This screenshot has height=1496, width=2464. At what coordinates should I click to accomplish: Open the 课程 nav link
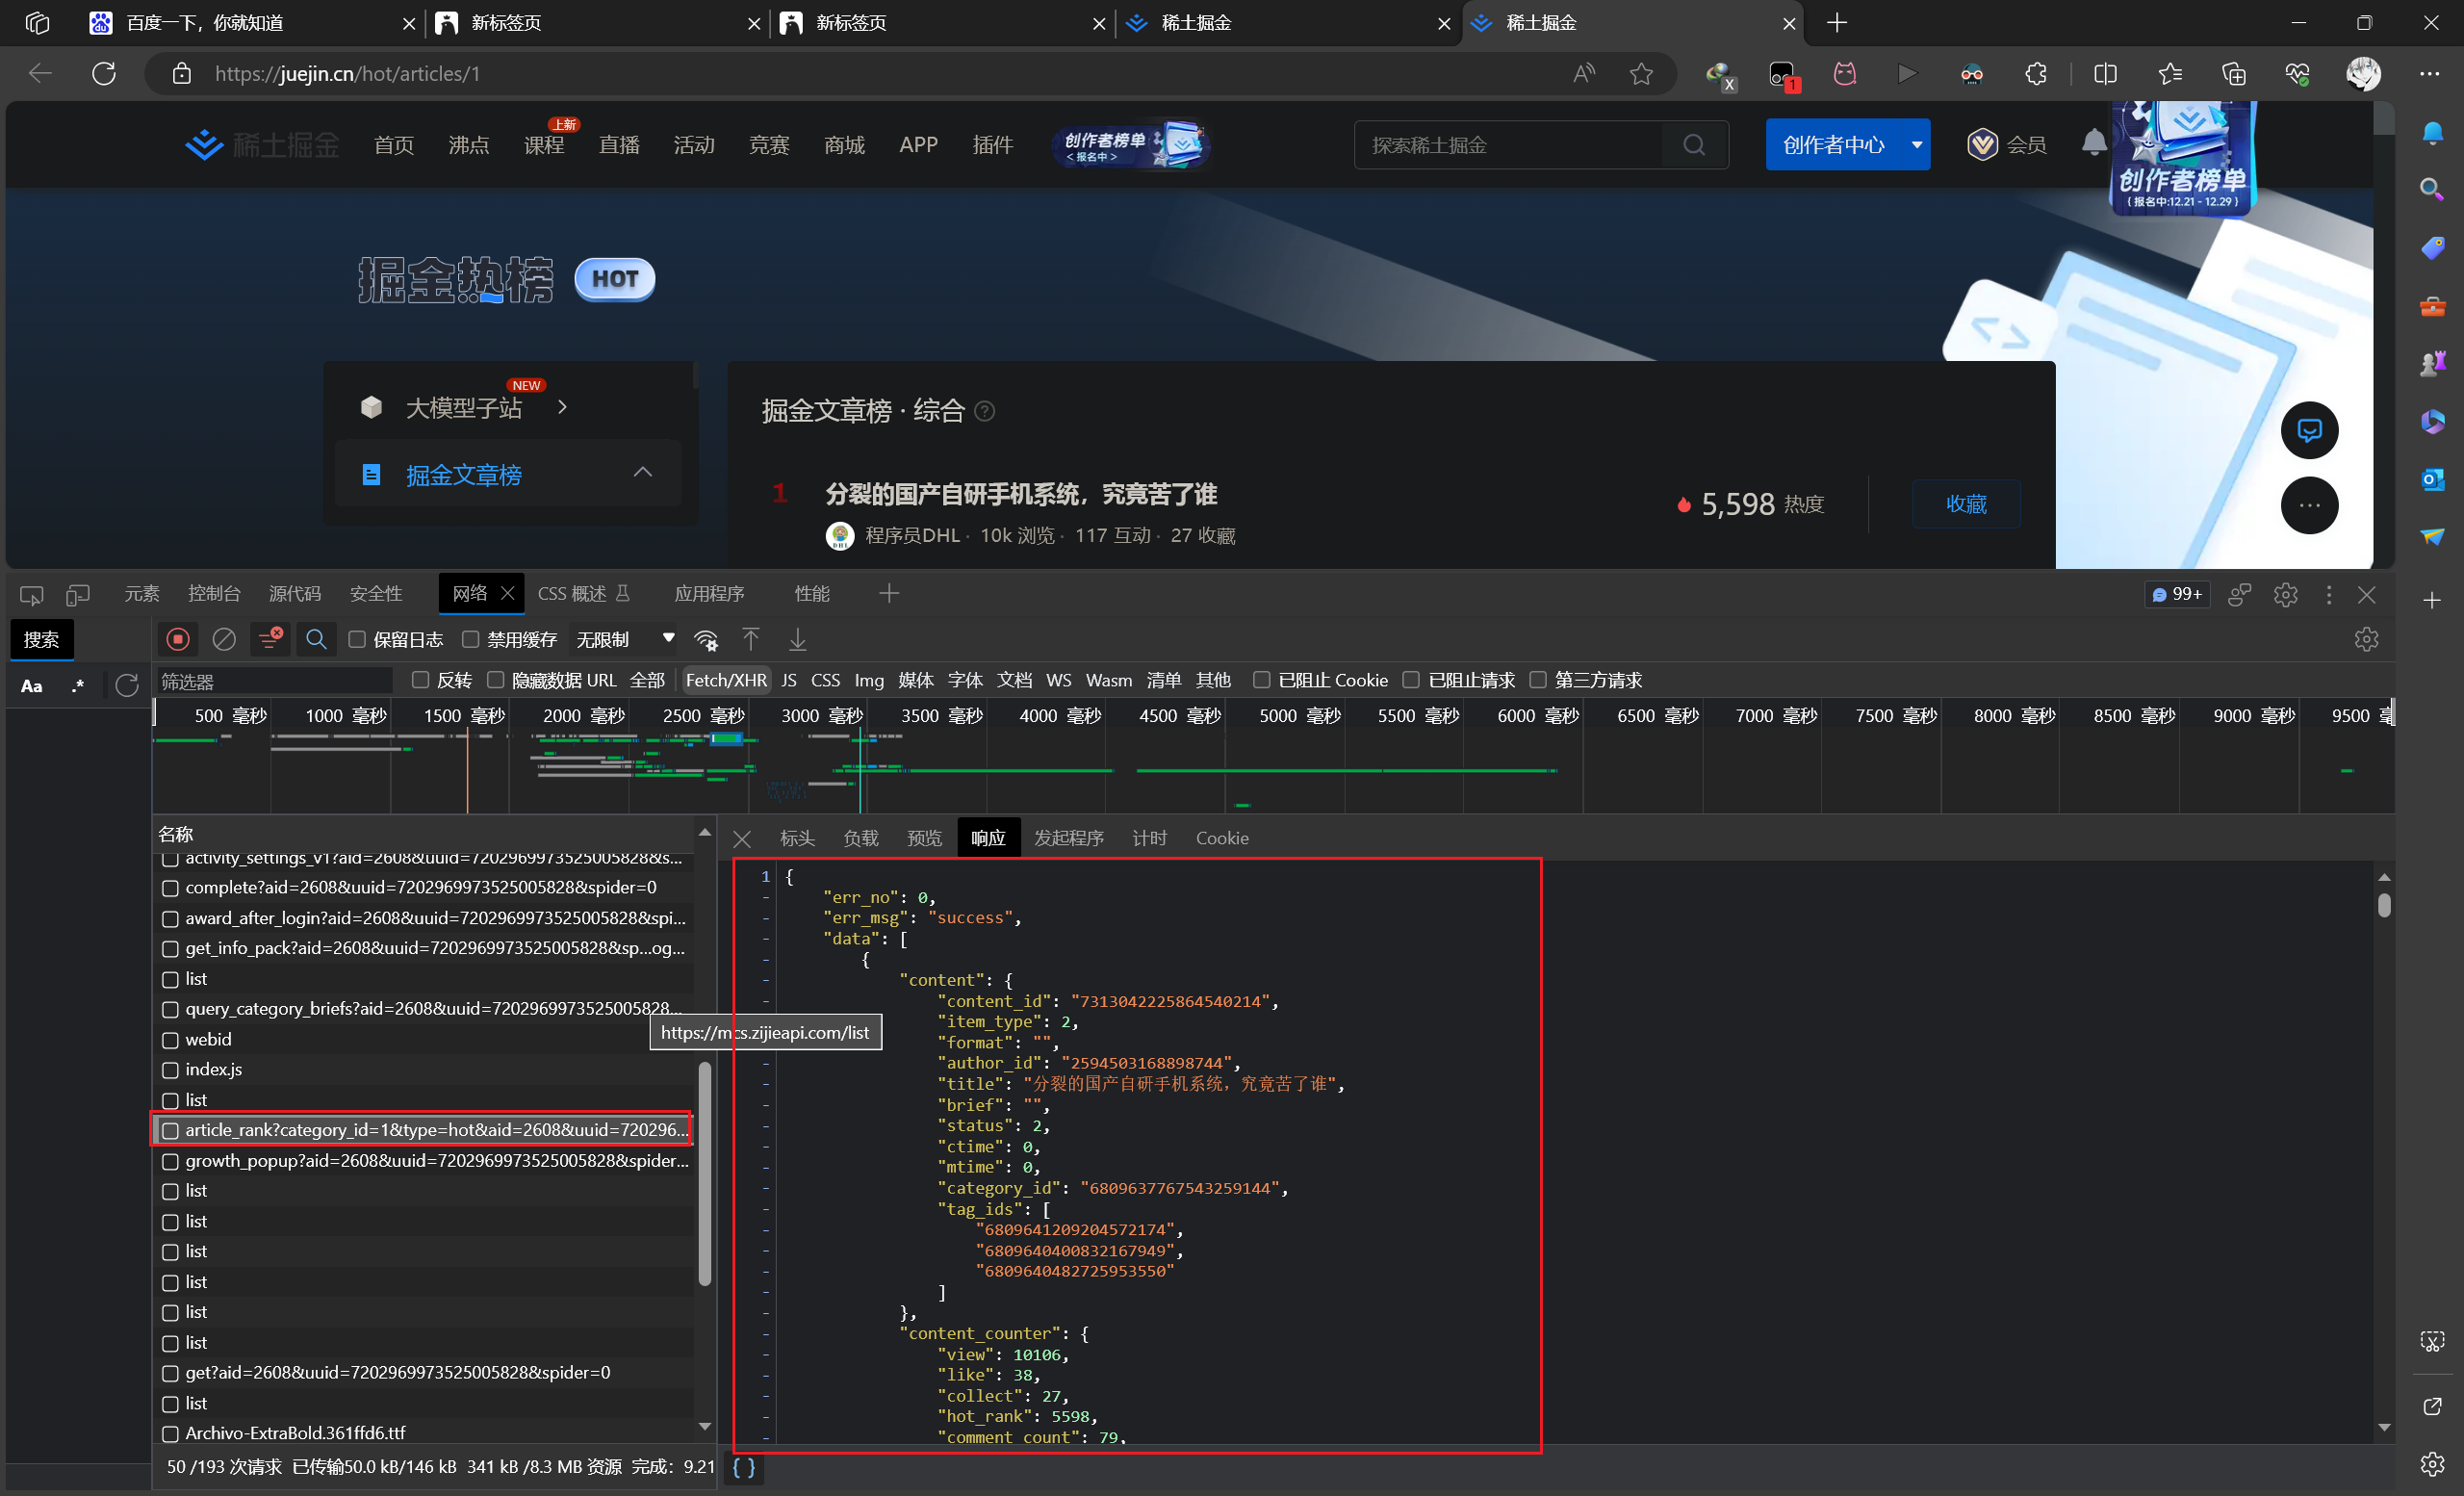544,145
